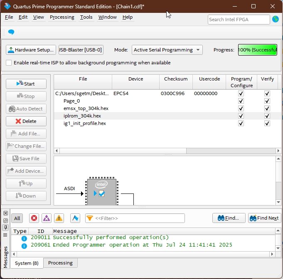Open the Help menu
The width and height of the screenshot is (283, 279).
128,17
